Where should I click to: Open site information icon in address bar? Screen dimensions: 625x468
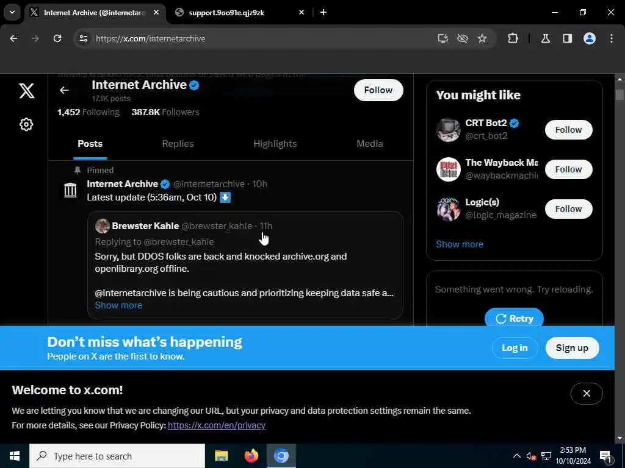[83, 38]
